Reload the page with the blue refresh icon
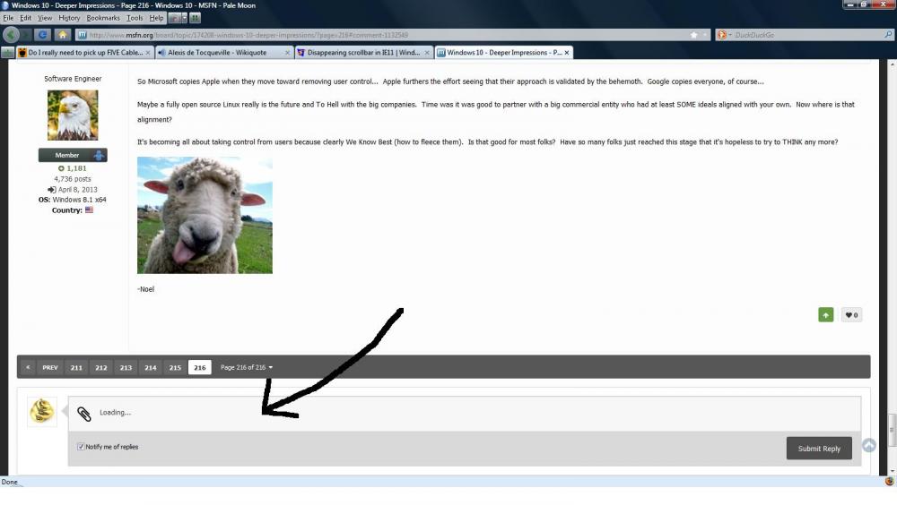Viewport: 897px width, 505px height. (x=42, y=35)
